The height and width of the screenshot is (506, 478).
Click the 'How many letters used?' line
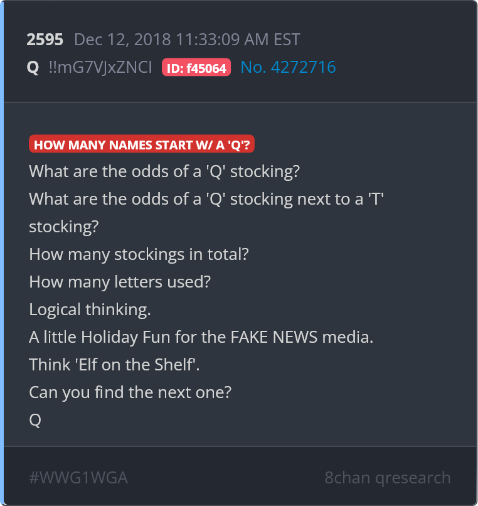pyautogui.click(x=120, y=282)
